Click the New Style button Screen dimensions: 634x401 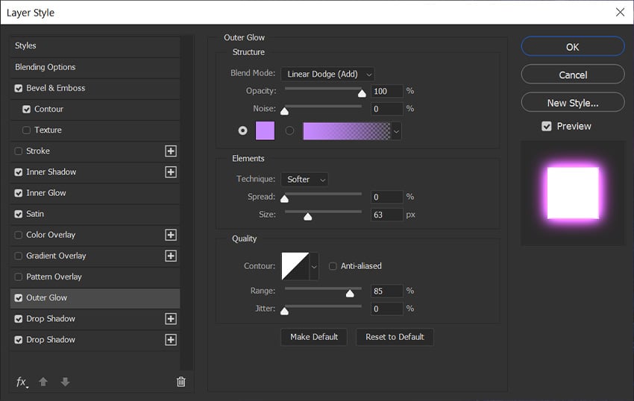pyautogui.click(x=572, y=103)
